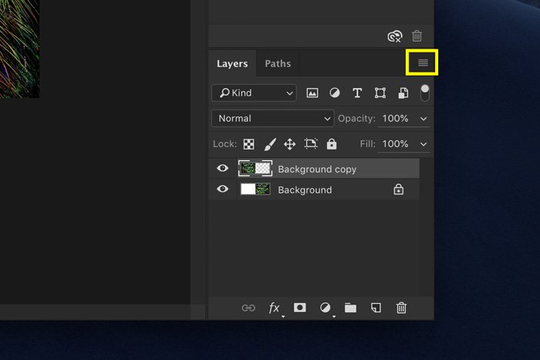Expand the Opacity slider dropdown
The image size is (540, 360).
424,119
